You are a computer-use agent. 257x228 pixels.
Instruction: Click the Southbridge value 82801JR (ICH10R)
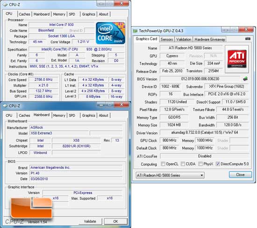[76, 146]
